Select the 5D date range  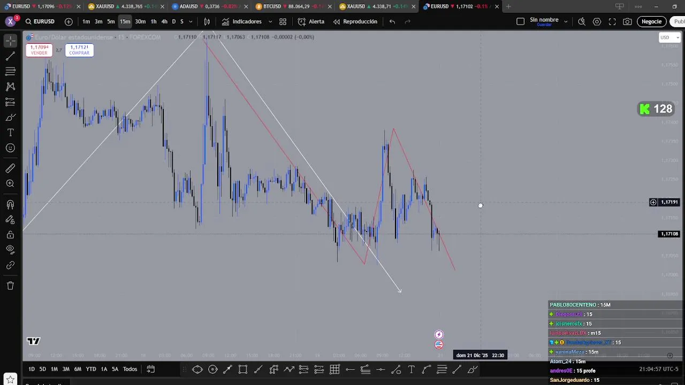[x=43, y=369]
